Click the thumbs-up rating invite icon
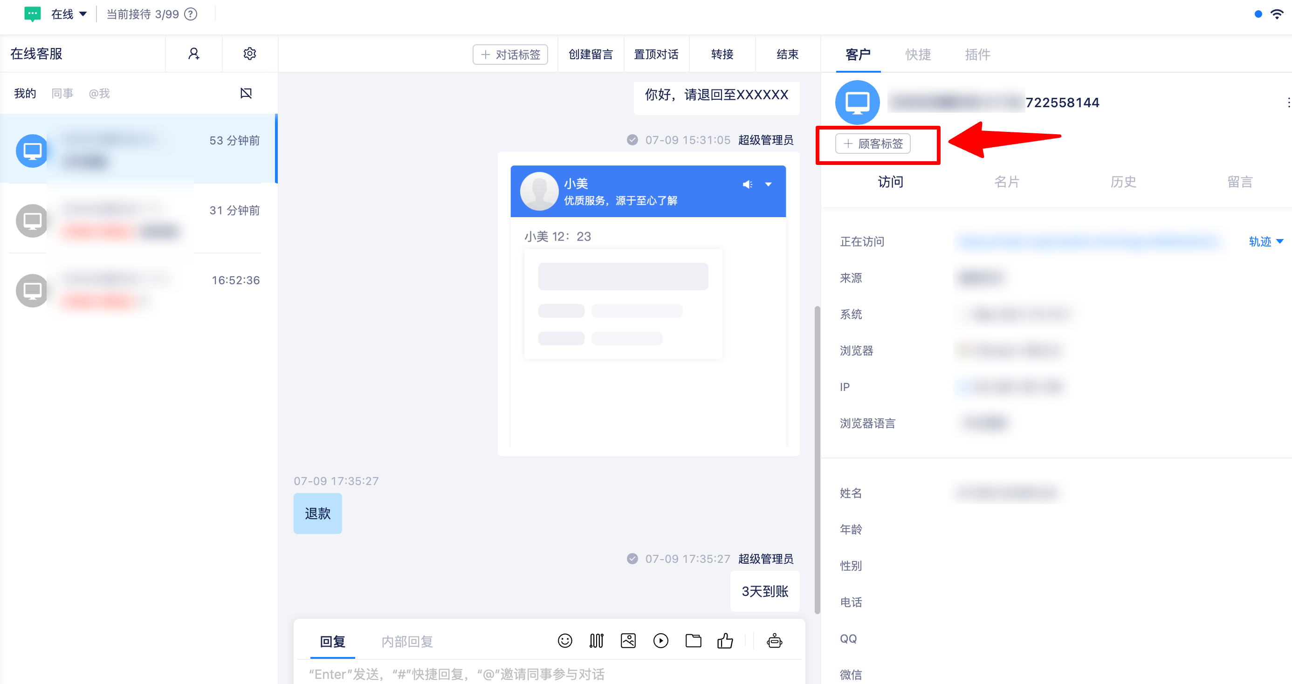 point(725,641)
